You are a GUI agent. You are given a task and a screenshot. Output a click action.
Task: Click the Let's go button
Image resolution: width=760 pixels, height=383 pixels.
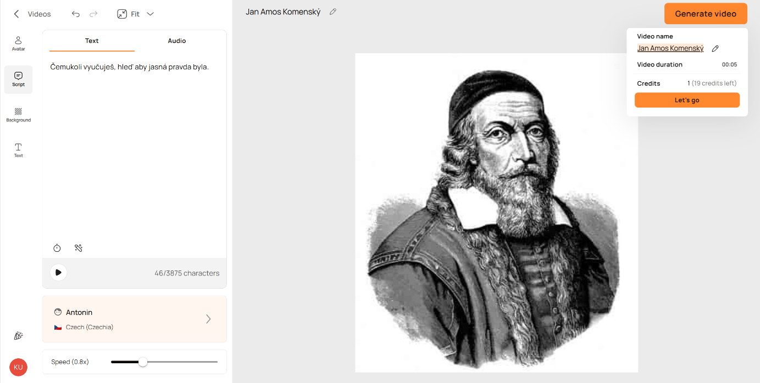click(687, 100)
